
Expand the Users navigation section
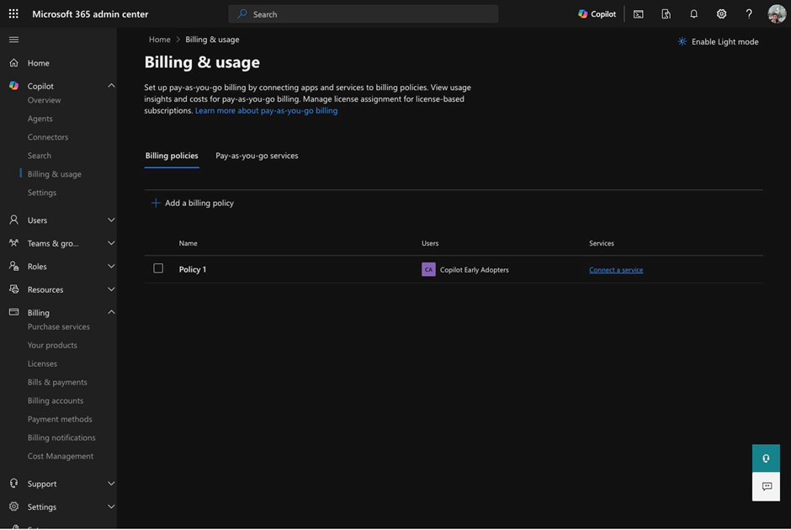click(x=111, y=220)
